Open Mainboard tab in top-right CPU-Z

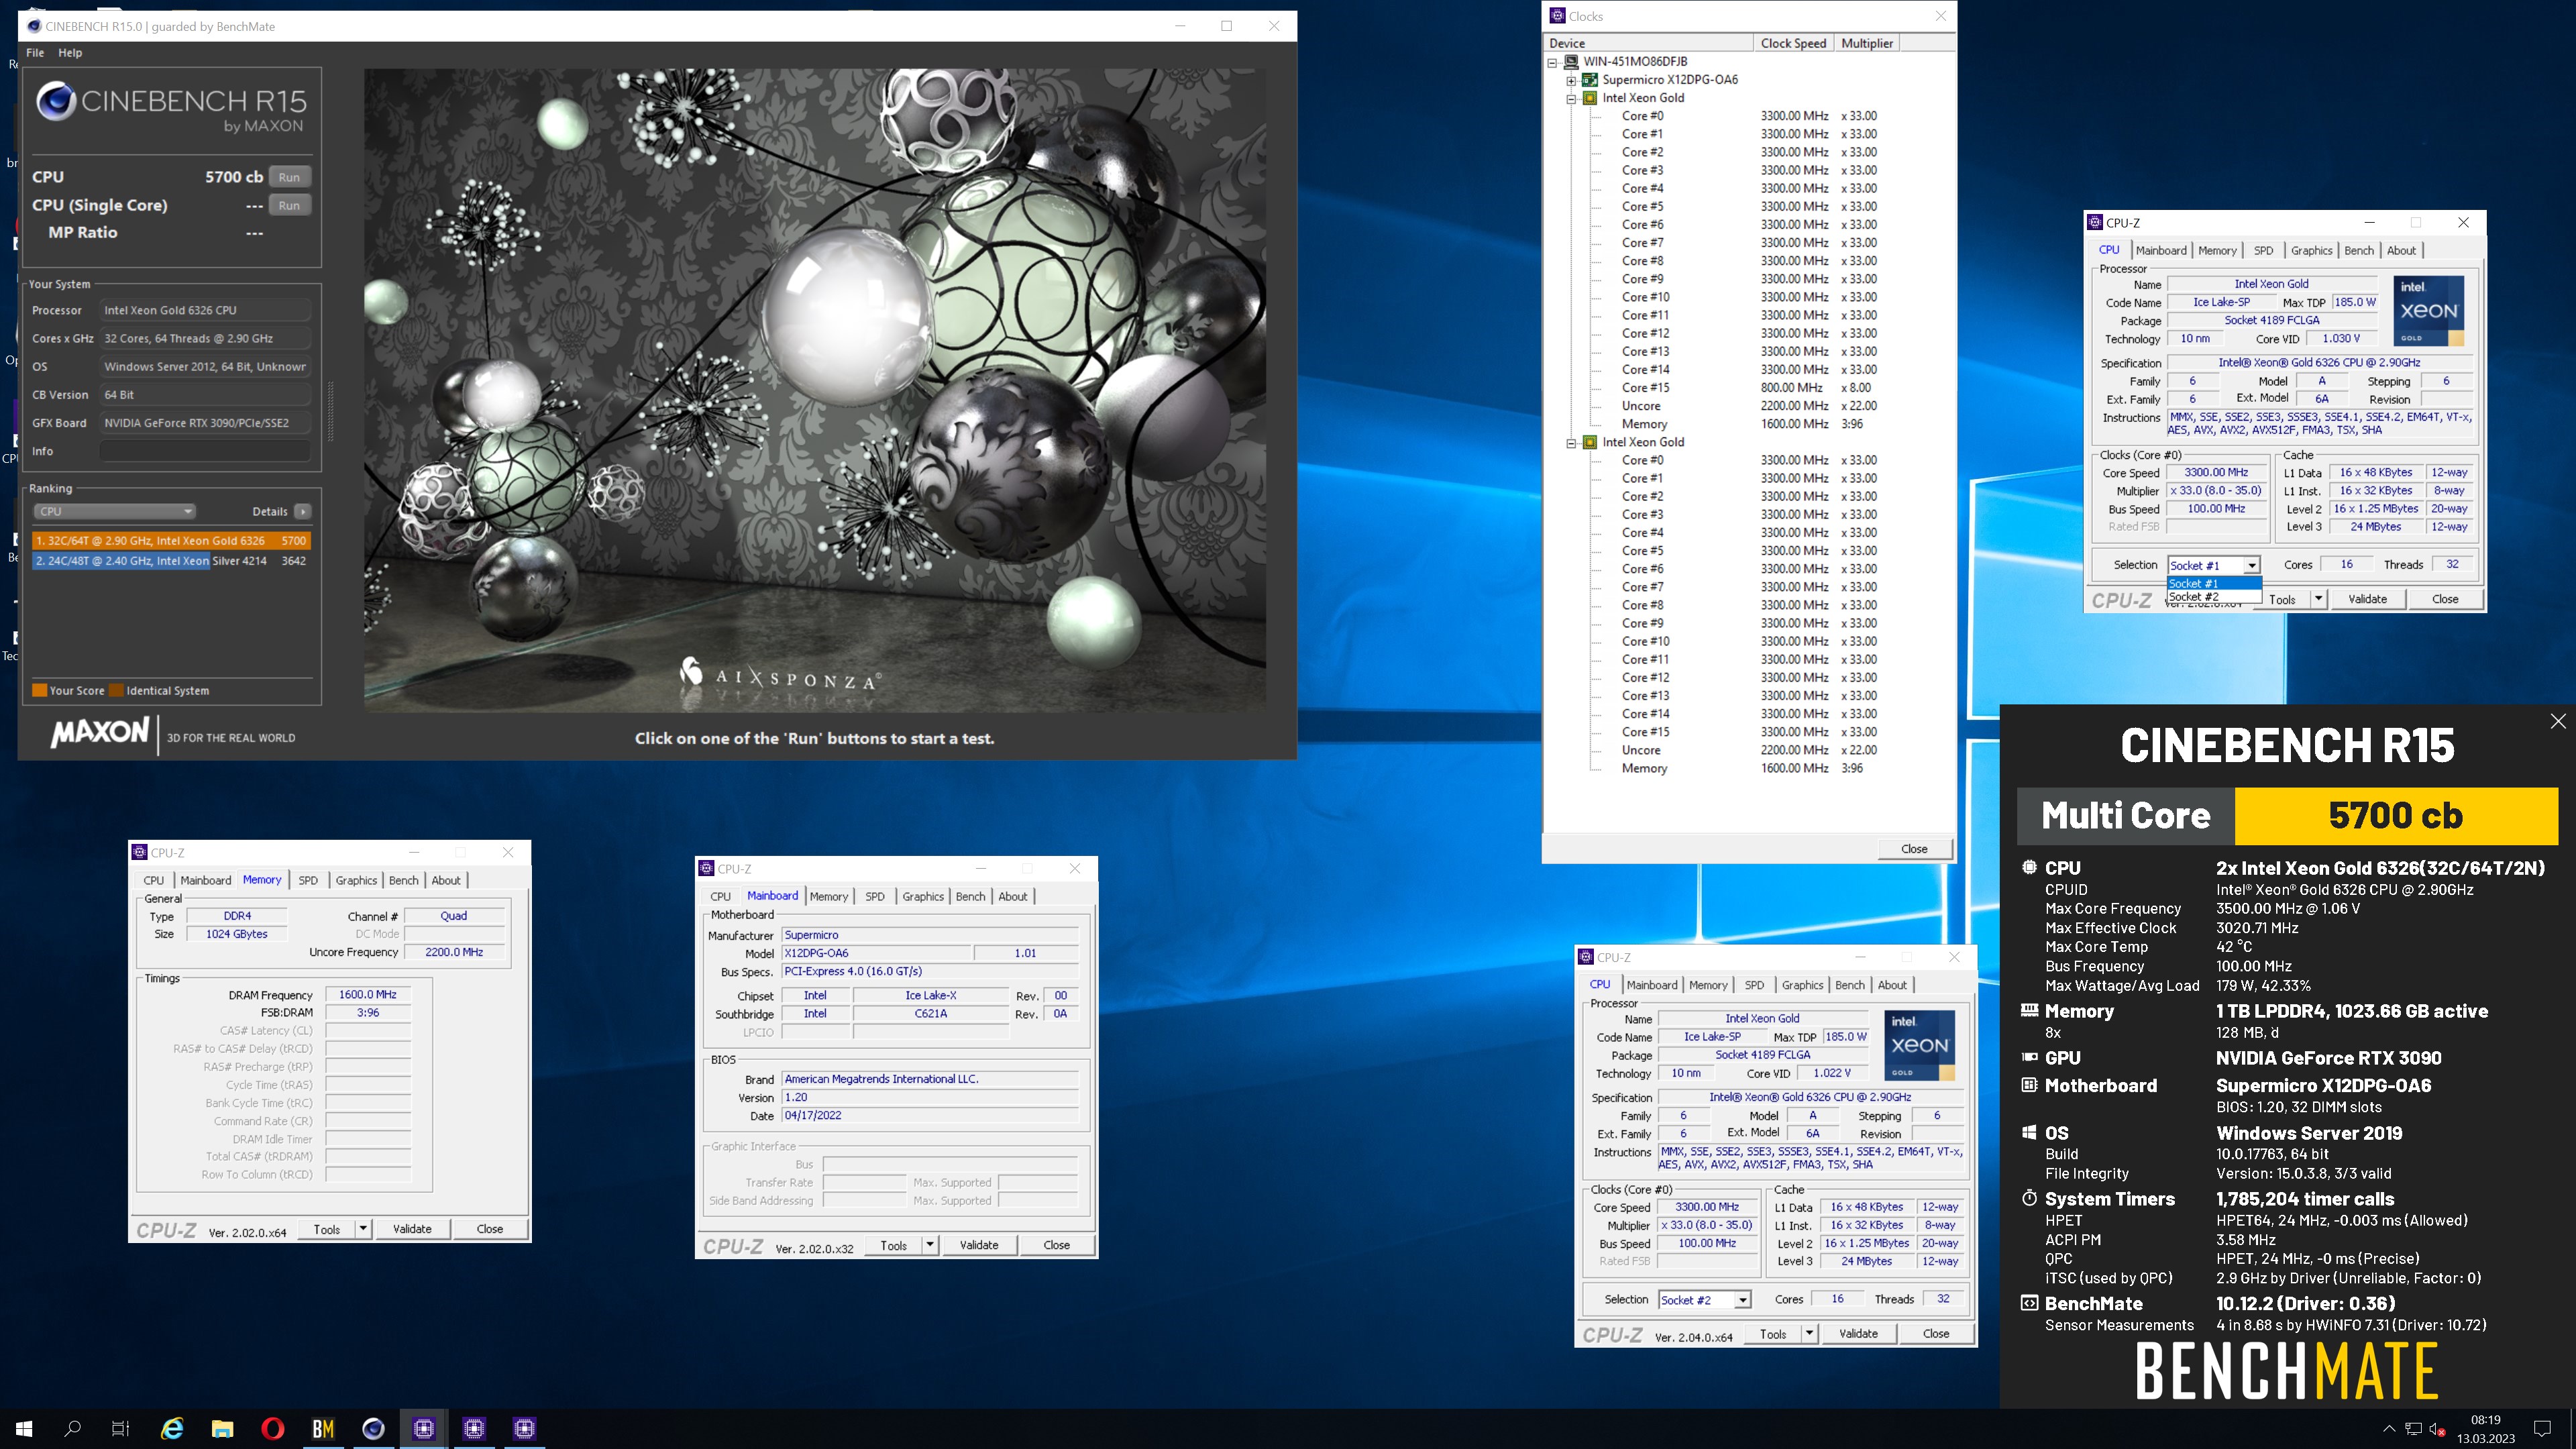point(2161,250)
